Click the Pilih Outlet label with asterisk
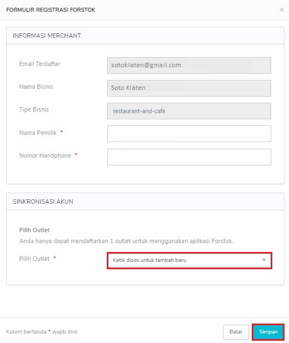The width and height of the screenshot is (289, 343). 38,259
